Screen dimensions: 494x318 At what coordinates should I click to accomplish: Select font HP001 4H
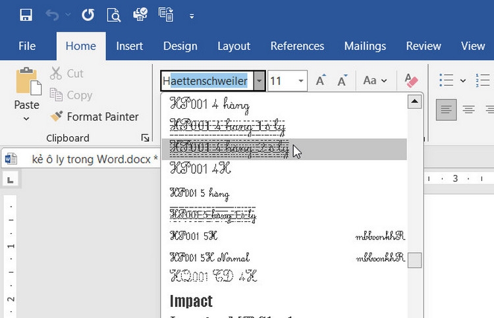point(284,169)
